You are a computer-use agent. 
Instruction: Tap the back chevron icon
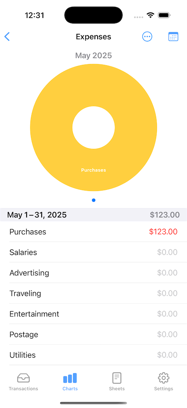7,37
